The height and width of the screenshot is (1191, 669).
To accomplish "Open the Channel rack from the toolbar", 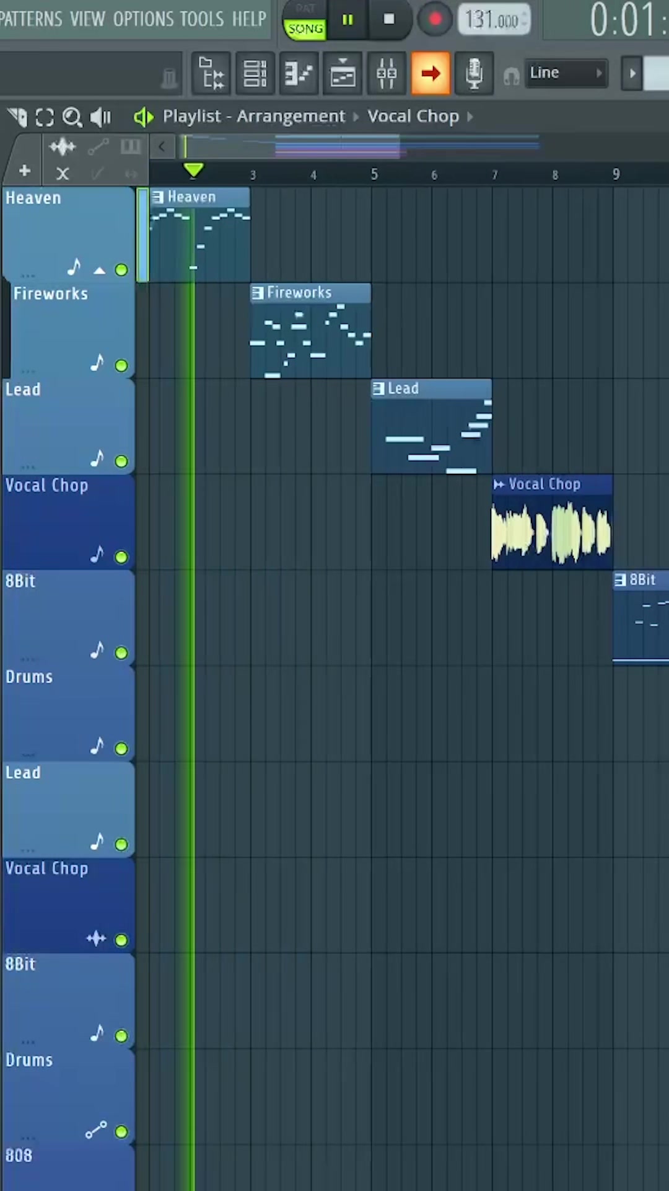I will pos(255,74).
